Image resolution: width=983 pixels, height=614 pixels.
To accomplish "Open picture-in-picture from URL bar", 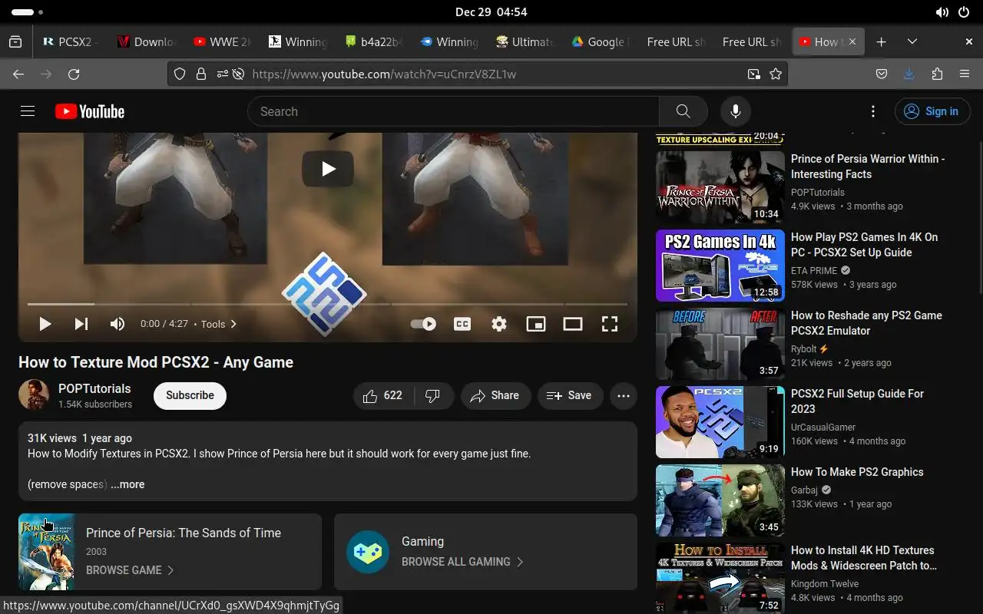I will (754, 74).
